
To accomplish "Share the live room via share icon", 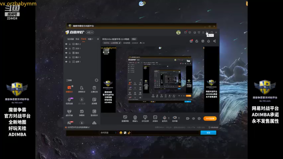I will 214,41.
